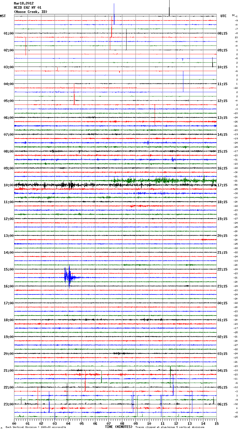239x431 pixels.
Task: Click the x-axis minute tick label 15
Action: click(216, 423)
